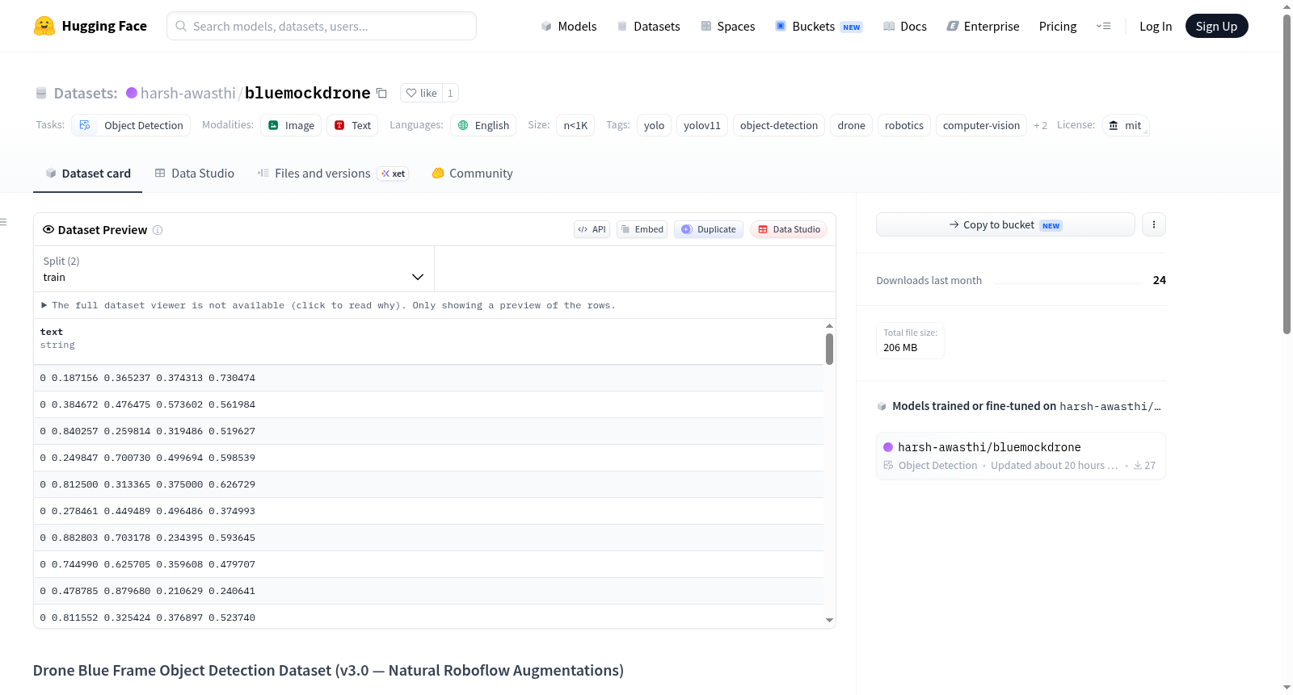1293x695 pixels.
Task: Duplicate the dataset
Action: coord(709,229)
